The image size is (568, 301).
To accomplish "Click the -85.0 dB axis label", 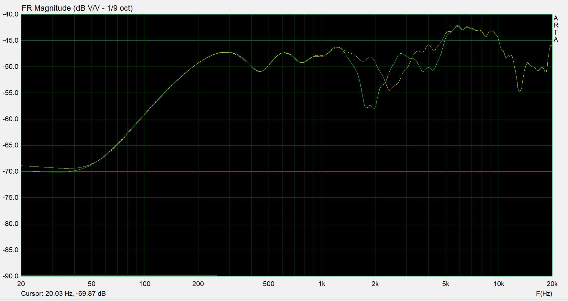I will [10, 250].
